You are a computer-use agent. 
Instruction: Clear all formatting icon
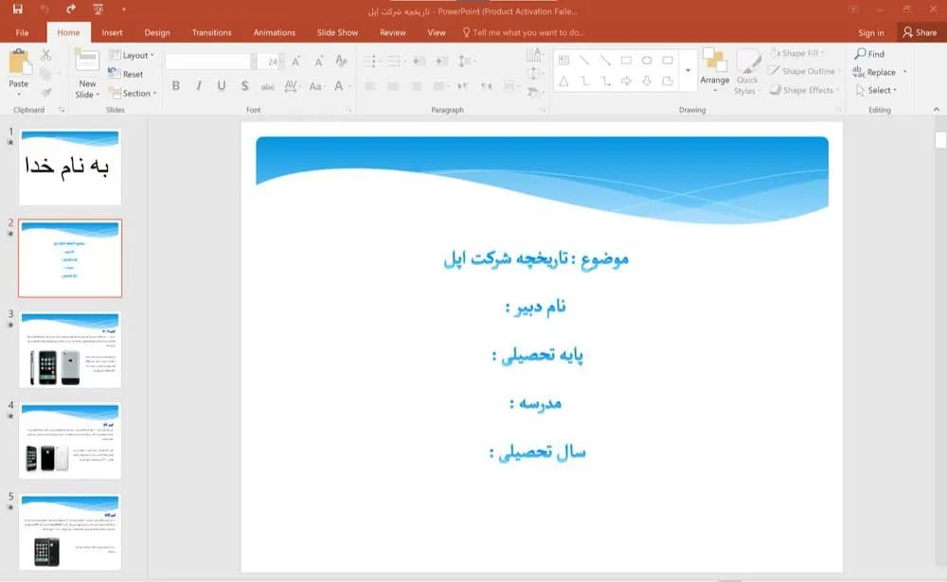tap(341, 61)
